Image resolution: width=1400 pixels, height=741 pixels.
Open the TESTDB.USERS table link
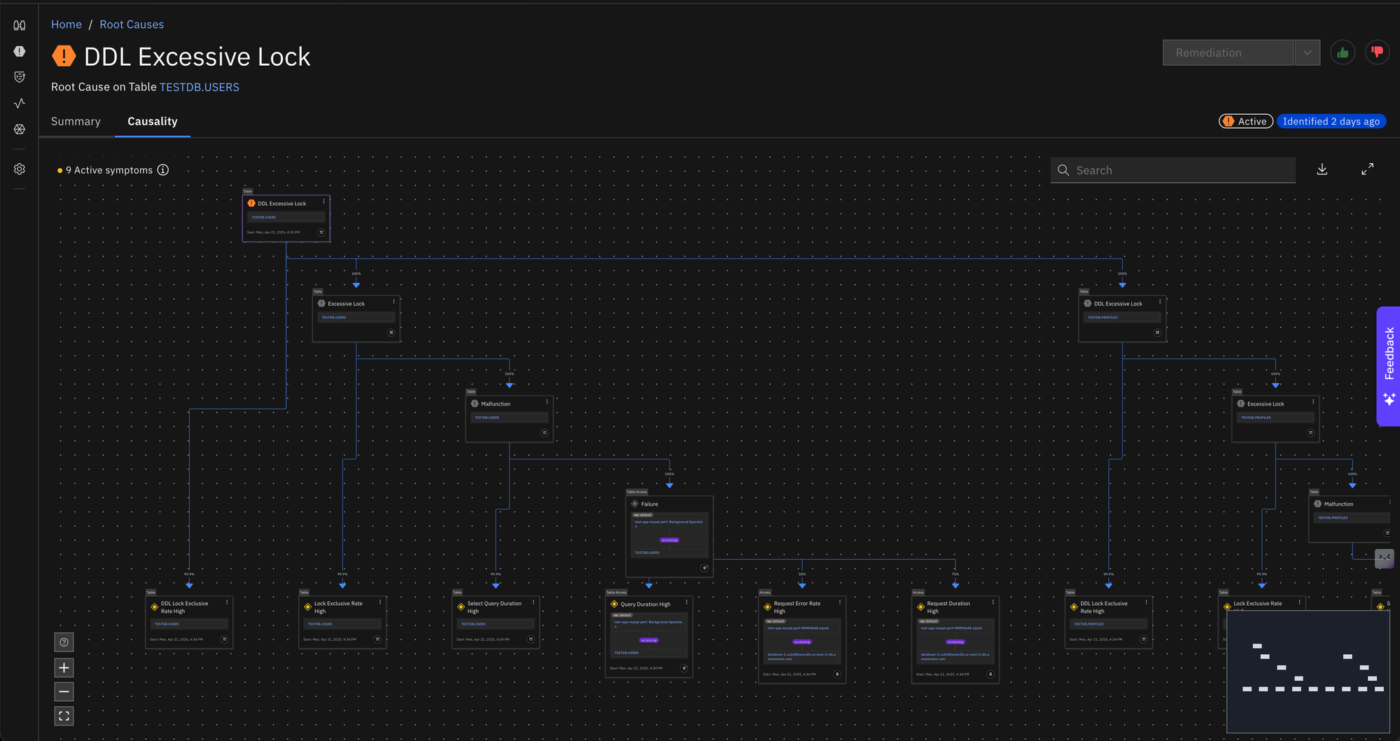(x=199, y=87)
